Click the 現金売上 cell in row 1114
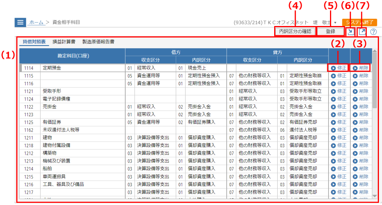Screen dimensions: 382x205 pos(206,68)
